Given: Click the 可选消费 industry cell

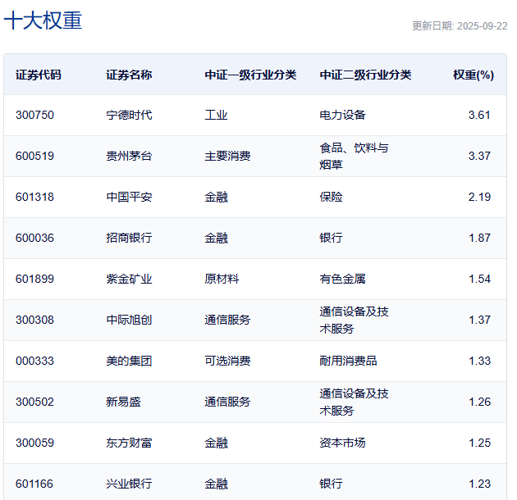Looking at the screenshot, I should click(227, 361).
